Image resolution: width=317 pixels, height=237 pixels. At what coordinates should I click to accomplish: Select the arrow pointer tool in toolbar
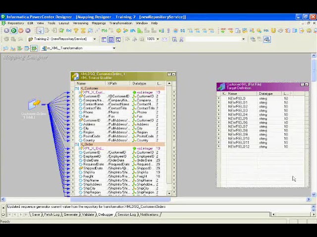click(x=40, y=31)
